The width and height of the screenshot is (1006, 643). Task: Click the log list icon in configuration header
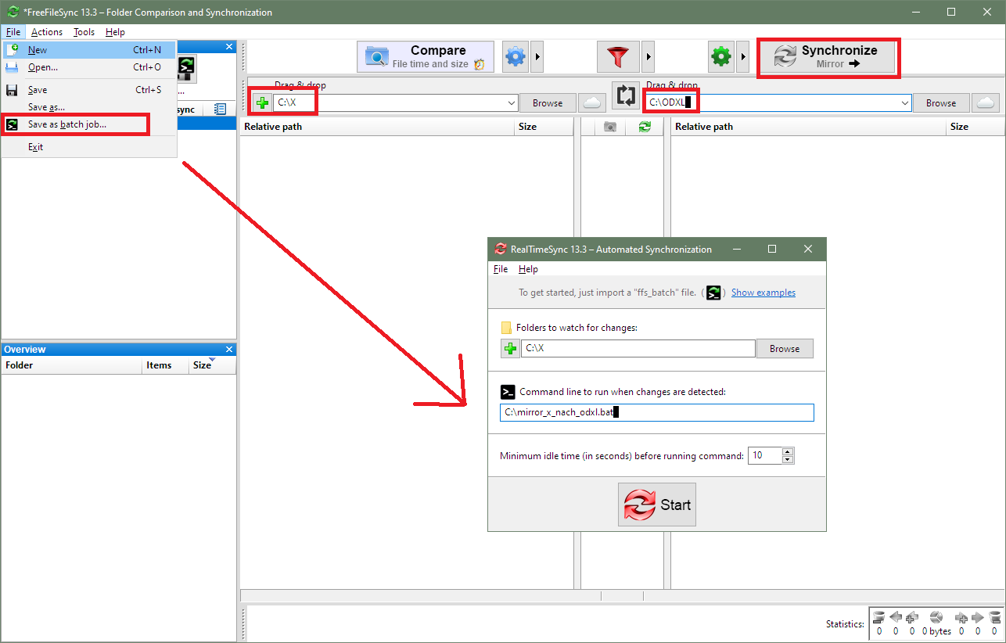[220, 110]
